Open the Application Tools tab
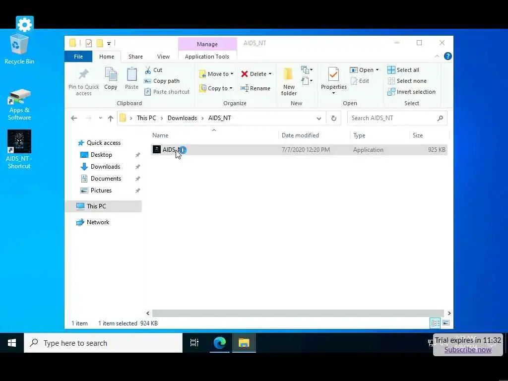Viewport: 508px width, 381px height. [207, 57]
